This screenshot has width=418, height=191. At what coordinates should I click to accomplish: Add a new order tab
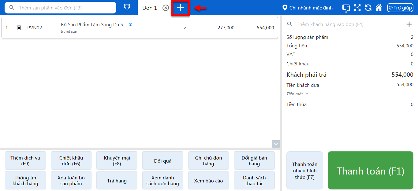pos(181,8)
